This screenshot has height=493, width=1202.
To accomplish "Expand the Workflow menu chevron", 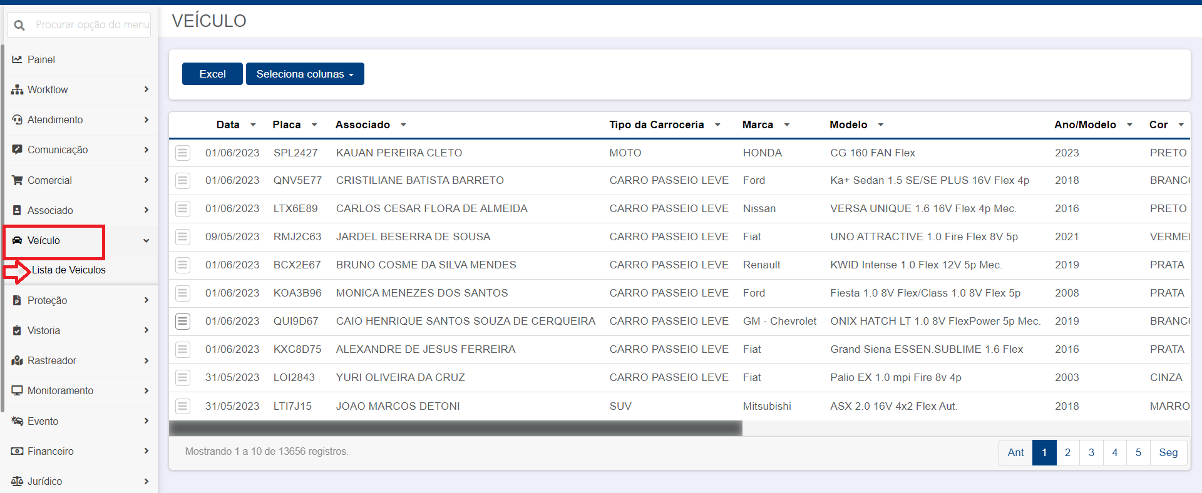I will click(146, 89).
